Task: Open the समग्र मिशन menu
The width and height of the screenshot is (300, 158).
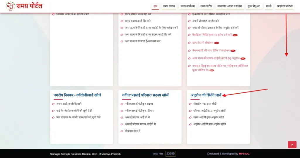Action: pyautogui.click(x=169, y=6)
